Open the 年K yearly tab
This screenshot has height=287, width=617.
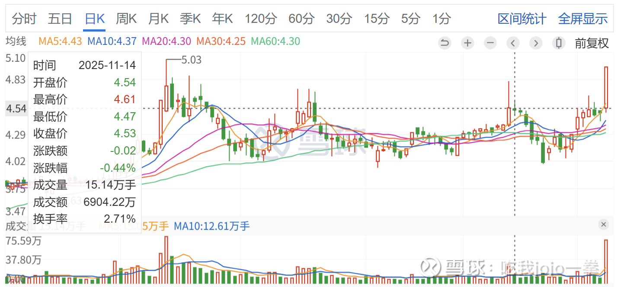point(222,19)
